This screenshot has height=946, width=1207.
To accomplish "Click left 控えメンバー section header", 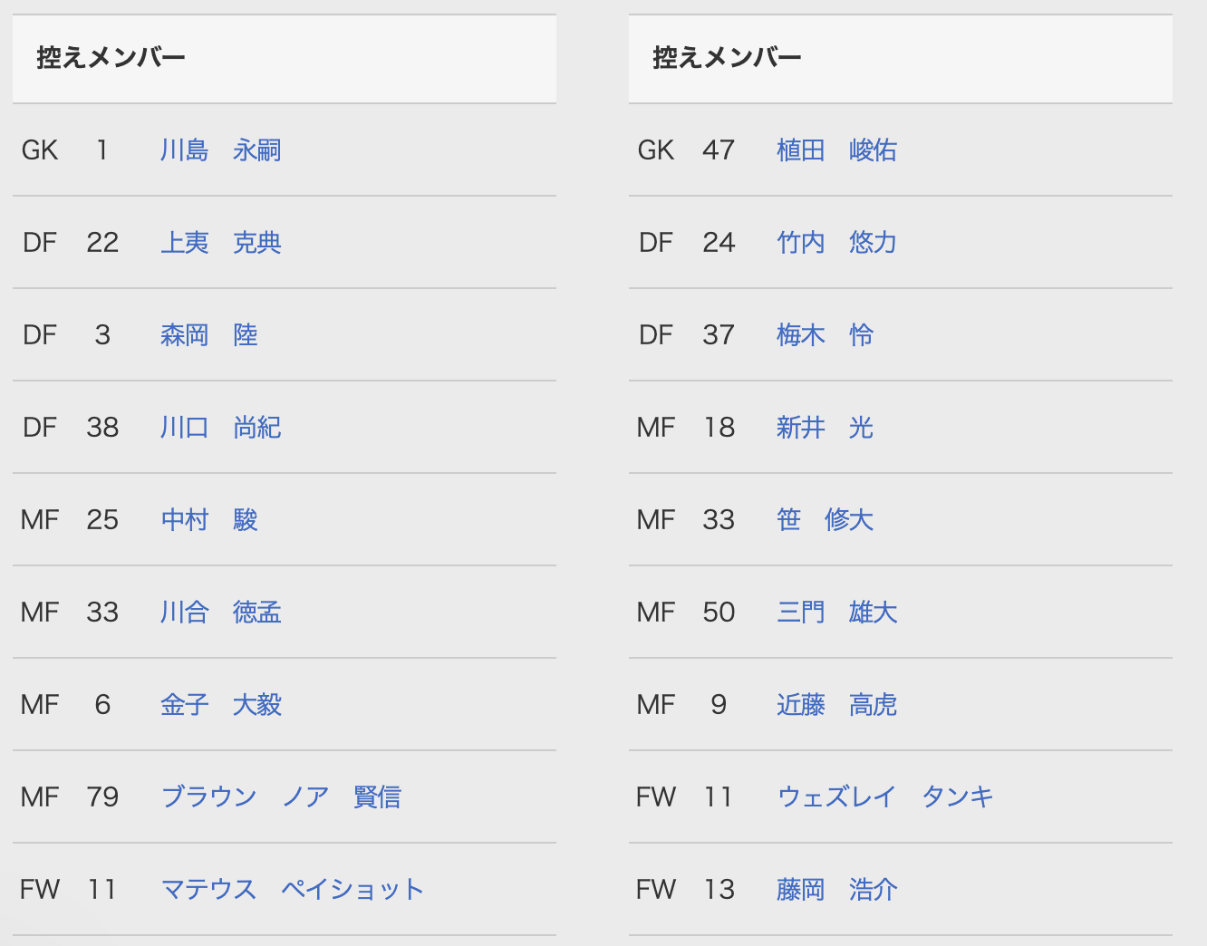I will click(111, 58).
